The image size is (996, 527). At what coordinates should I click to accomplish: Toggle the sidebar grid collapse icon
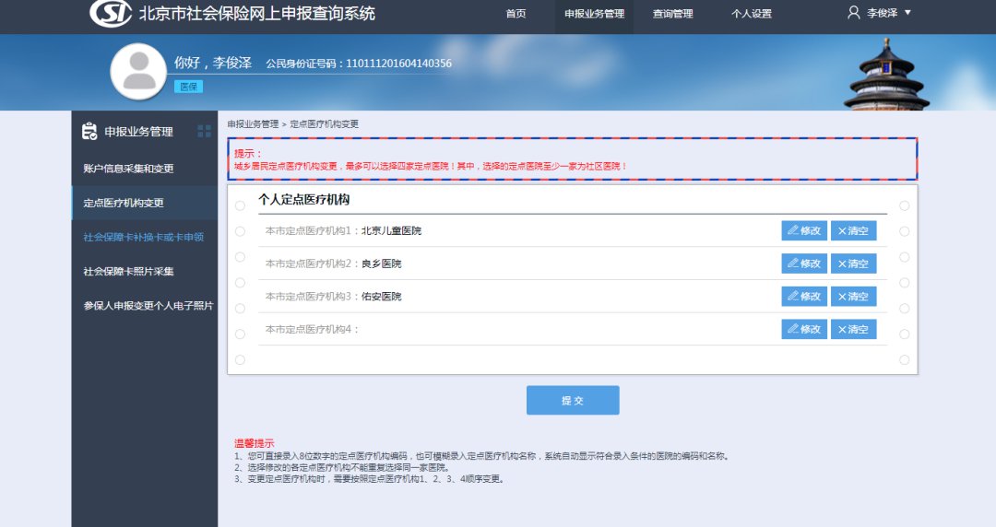(204, 132)
